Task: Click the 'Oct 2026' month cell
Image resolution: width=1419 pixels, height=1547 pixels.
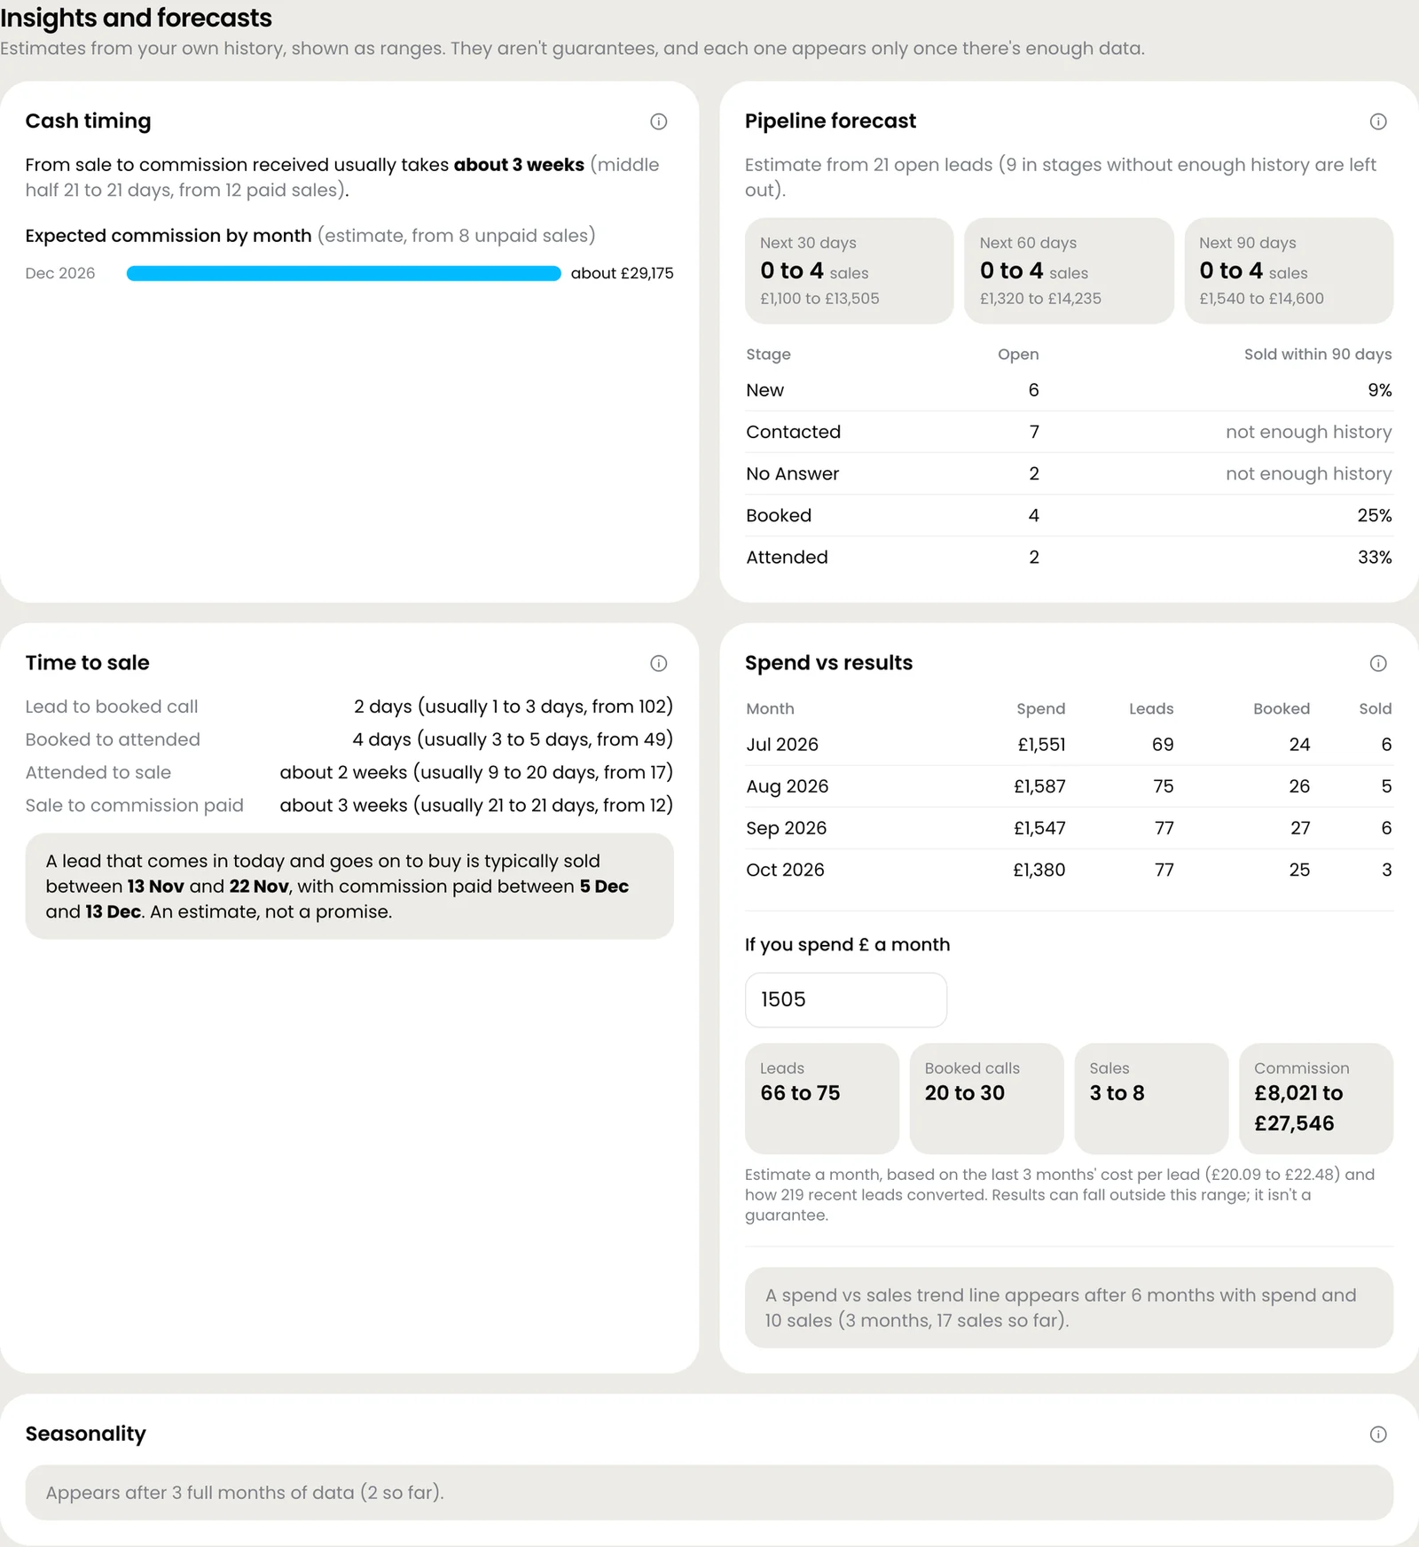Action: (785, 870)
